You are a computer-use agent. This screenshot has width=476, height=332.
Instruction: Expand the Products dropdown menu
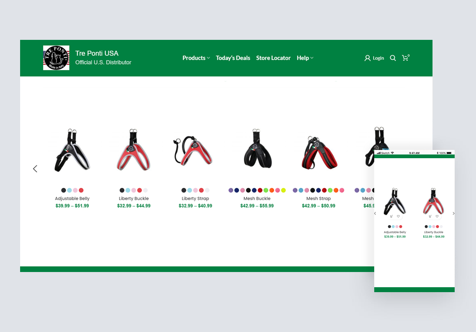click(196, 58)
